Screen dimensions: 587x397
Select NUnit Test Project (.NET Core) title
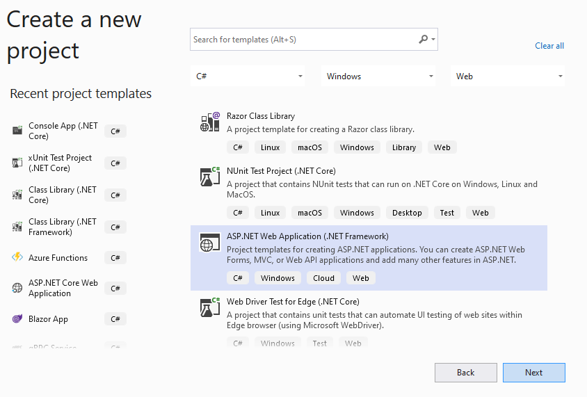tap(281, 171)
